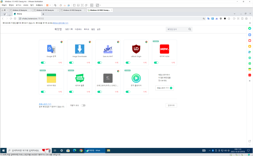Click the VMware send Ctrl+Alt+Del icon

pyautogui.click(x=55, y=5)
